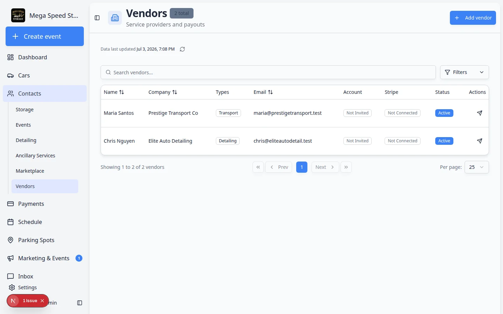Click Active status for Chris Nguyen
Screen dimensions: 503x314
[444, 141]
